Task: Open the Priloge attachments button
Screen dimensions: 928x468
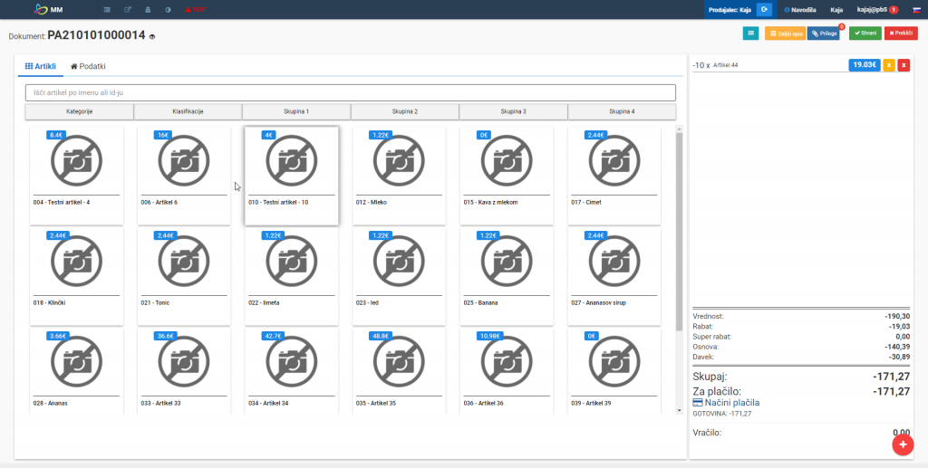Action: pyautogui.click(x=823, y=33)
